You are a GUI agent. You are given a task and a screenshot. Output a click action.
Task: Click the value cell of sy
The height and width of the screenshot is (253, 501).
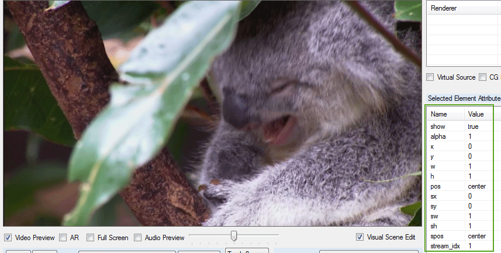coord(479,206)
